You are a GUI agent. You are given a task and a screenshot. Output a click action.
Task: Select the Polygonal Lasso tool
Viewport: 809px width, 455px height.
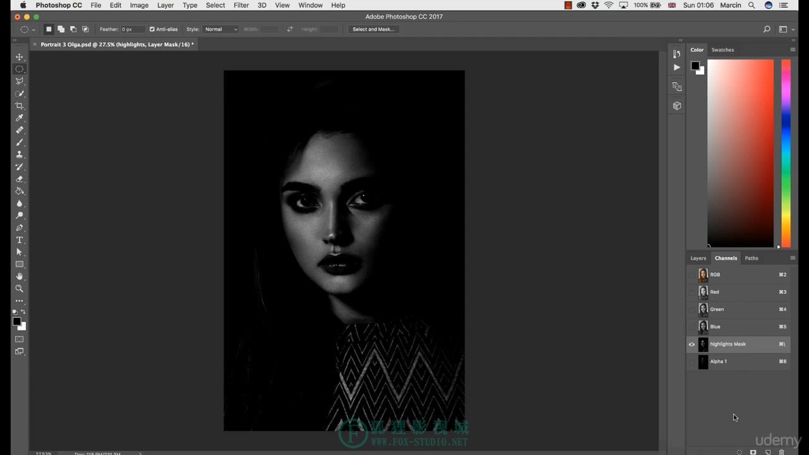(20, 82)
